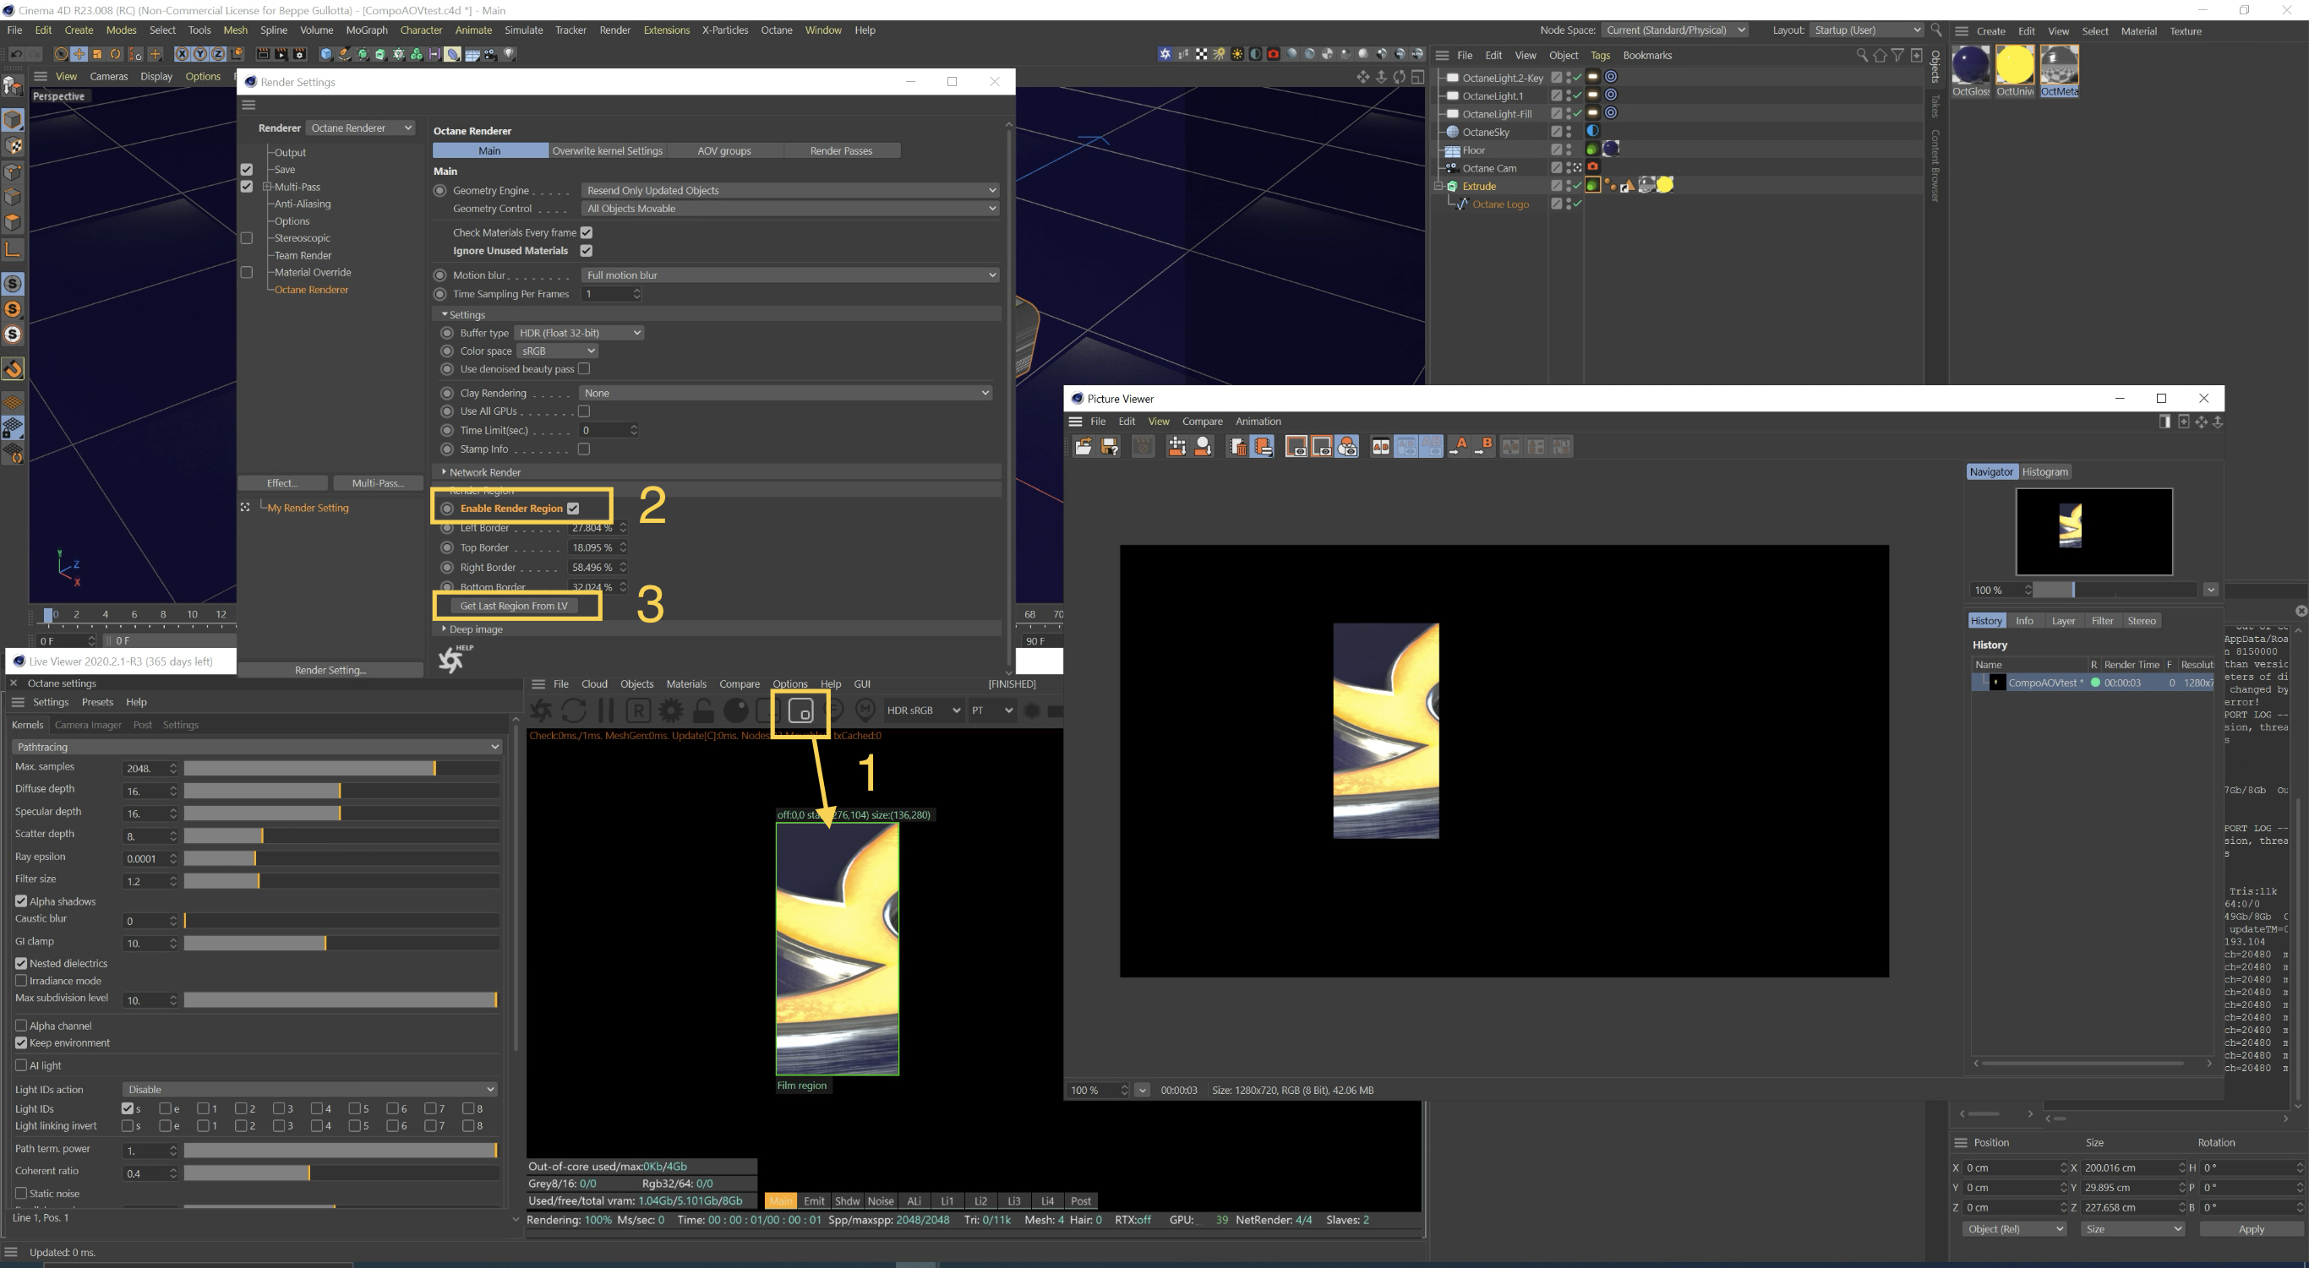The width and height of the screenshot is (2309, 1268).
Task: Click the lock resolution padlock icon
Action: (704, 710)
